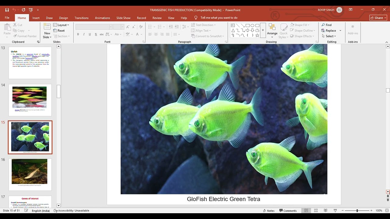This screenshot has width=390, height=219.
Task: Click the zoom in plus button
Action: 371,210
